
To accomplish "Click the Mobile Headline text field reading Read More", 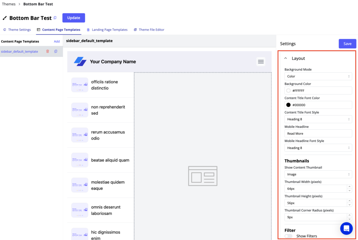I will point(318,133).
